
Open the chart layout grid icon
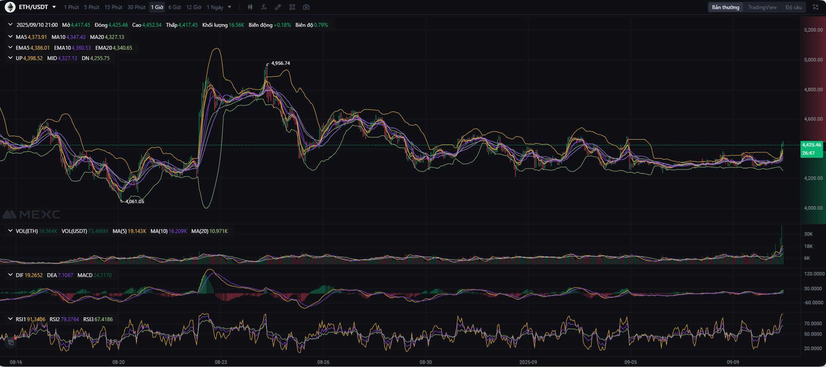pyautogui.click(x=292, y=7)
